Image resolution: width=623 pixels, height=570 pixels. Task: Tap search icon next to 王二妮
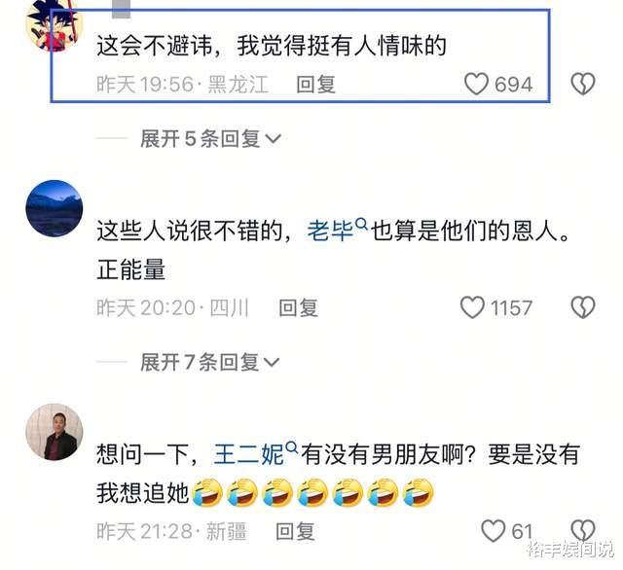(x=291, y=447)
